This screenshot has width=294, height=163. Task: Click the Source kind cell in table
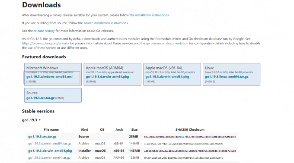[x=83, y=137]
